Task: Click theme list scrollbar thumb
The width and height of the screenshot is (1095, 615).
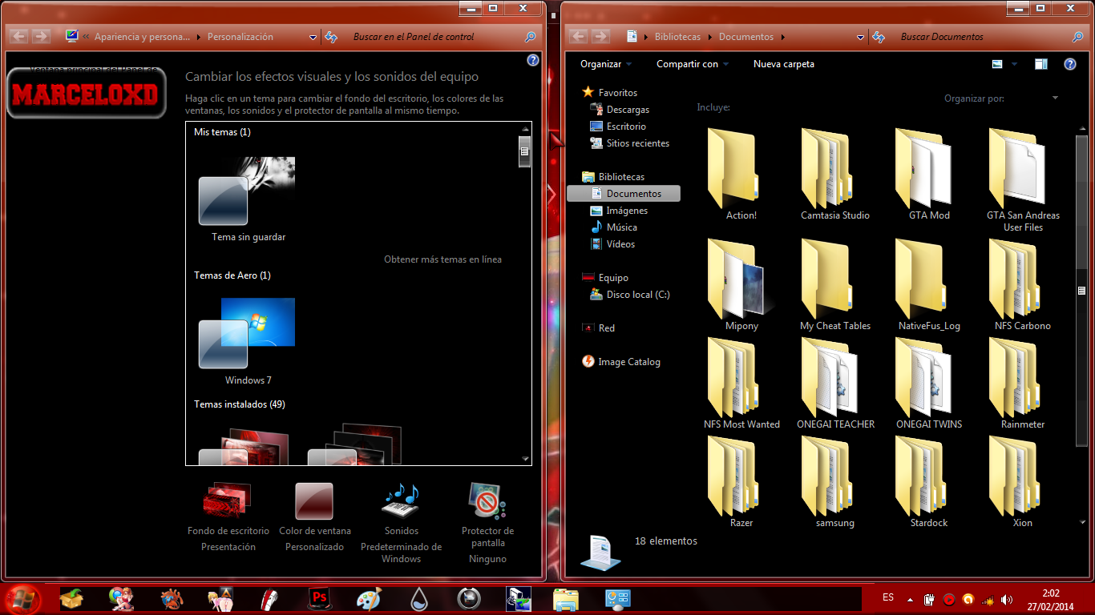Action: tap(525, 151)
